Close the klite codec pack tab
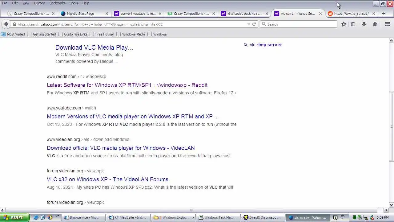Image resolution: width=394 pixels, height=222 pixels. (267, 14)
